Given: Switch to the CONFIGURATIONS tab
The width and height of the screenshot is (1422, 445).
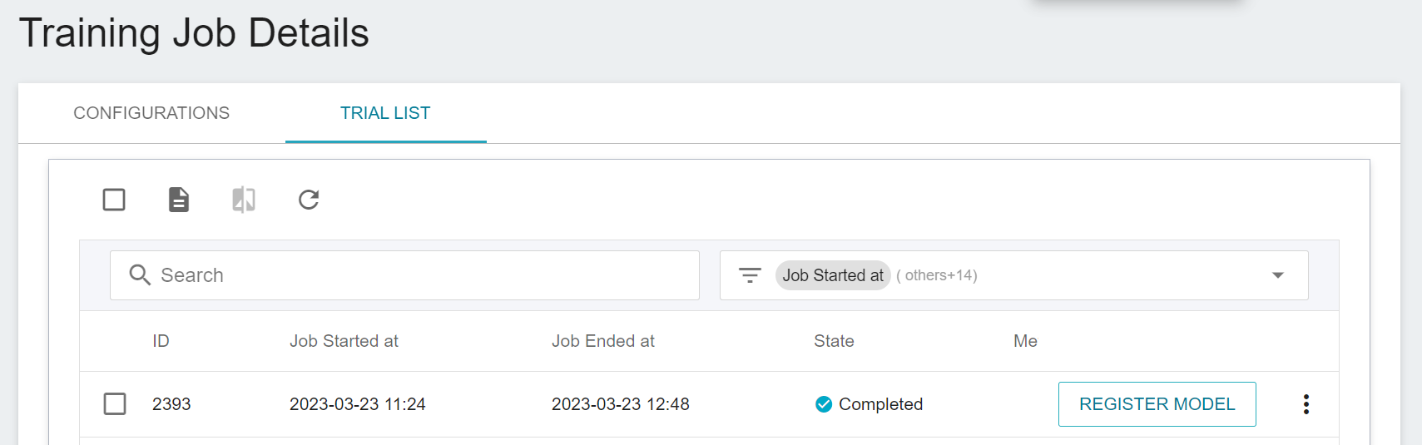Looking at the screenshot, I should [151, 113].
